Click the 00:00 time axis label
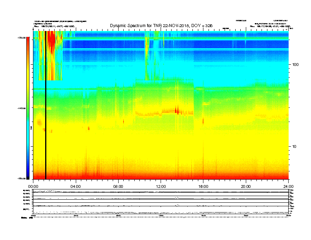This screenshot has height=240, width=311. coord(33,187)
